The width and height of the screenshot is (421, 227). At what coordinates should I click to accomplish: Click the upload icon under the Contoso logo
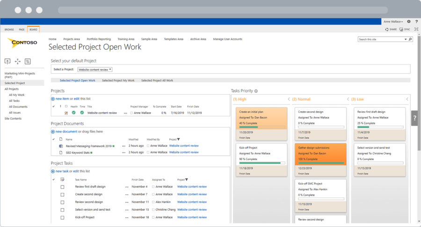click(x=7, y=61)
